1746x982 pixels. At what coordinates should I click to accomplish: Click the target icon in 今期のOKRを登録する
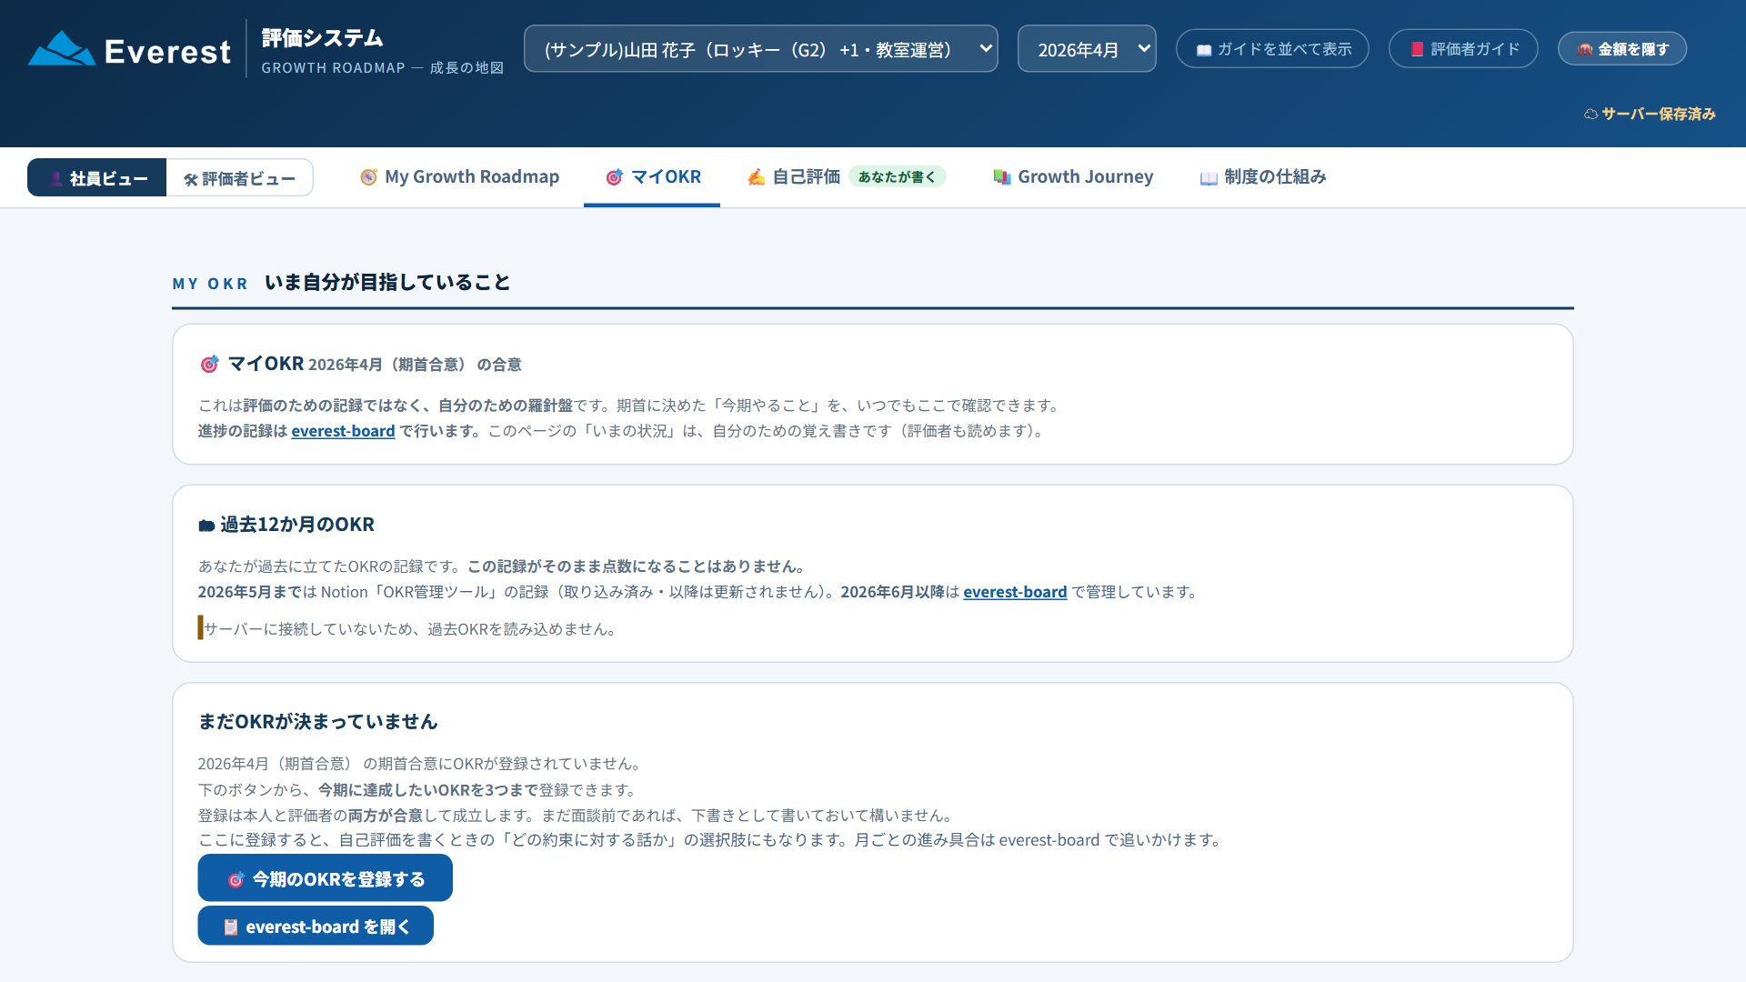click(x=236, y=879)
